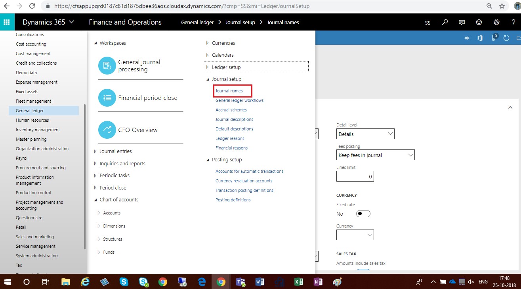521x289 pixels.
Task: Launch Internet Explorer from the taskbar
Action: click(85, 282)
